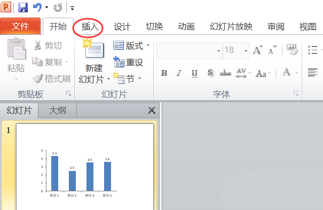The image size is (323, 210).
Task: Open the 插入 (Insert) ribbon tab
Action: tap(90, 27)
